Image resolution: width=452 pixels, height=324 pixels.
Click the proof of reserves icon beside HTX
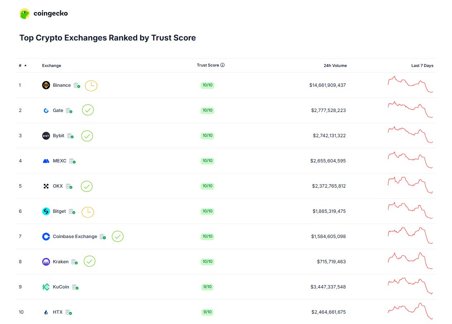point(69,312)
